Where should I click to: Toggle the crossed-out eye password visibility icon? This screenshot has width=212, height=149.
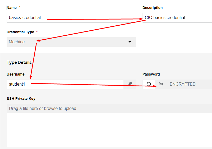pyautogui.click(x=162, y=84)
